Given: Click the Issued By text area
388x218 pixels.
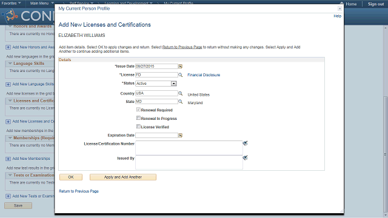Looking at the screenshot, I should [x=189, y=162].
